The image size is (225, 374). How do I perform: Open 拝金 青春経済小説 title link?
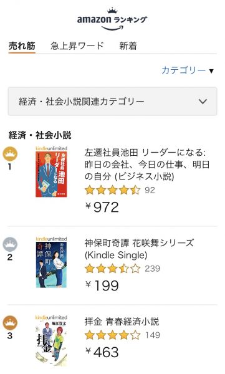point(122,321)
